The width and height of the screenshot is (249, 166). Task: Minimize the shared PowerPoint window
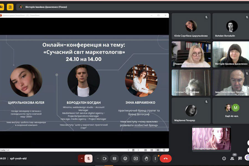click(152, 15)
